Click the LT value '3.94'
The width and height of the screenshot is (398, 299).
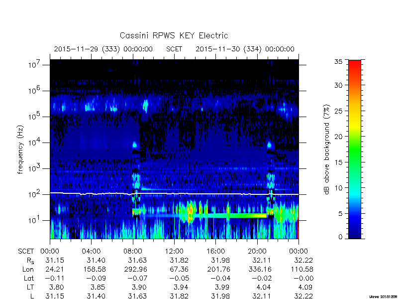[181, 288]
